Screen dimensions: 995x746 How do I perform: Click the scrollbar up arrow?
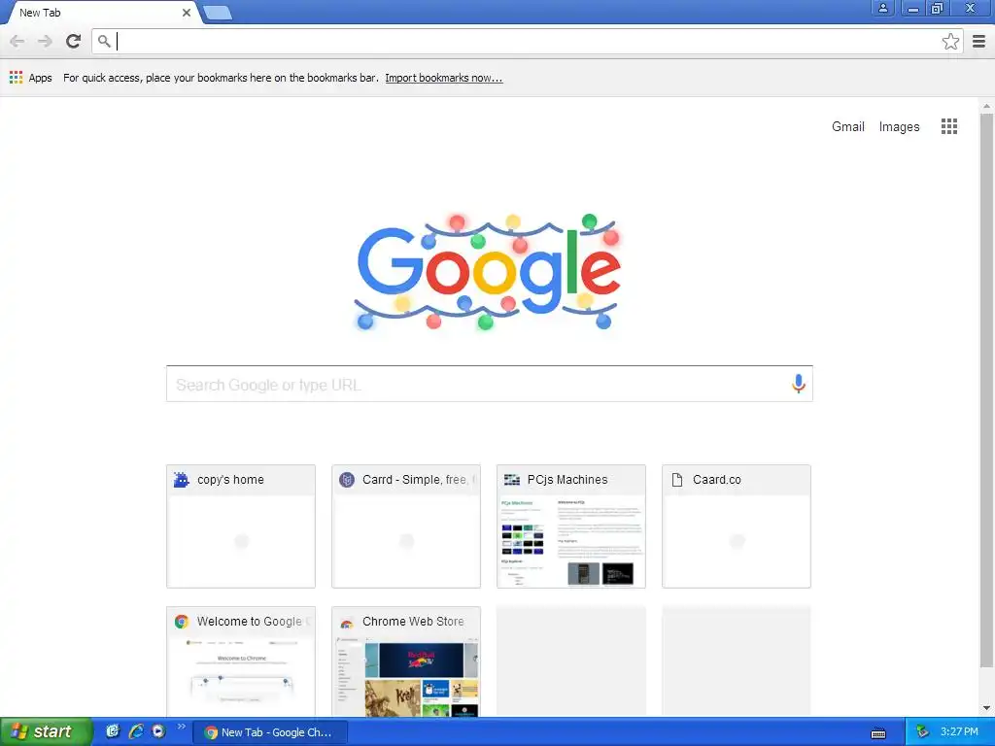[x=986, y=105]
